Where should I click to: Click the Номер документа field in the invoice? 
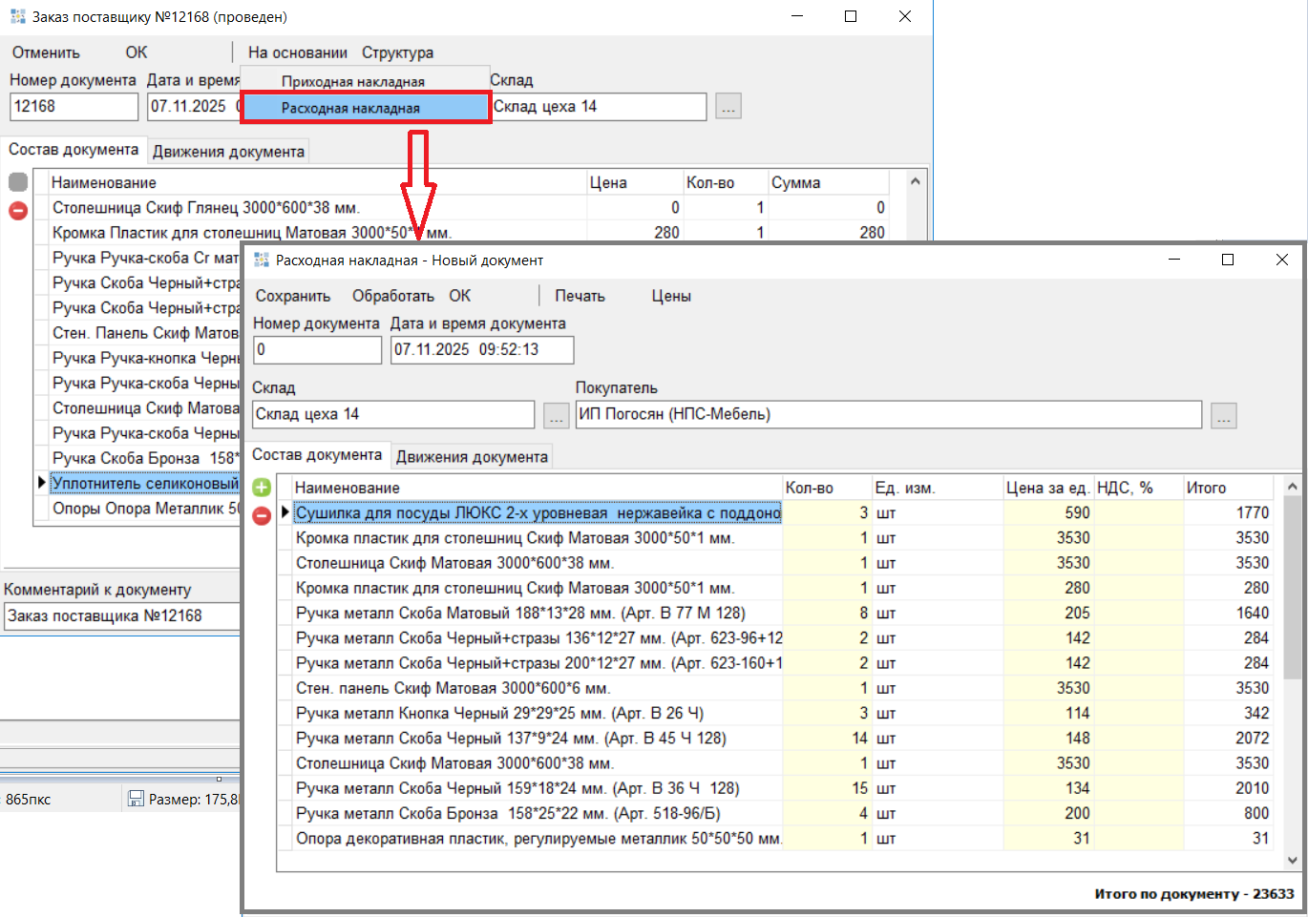[317, 350]
